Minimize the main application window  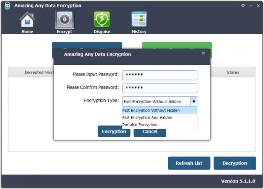point(251,6)
